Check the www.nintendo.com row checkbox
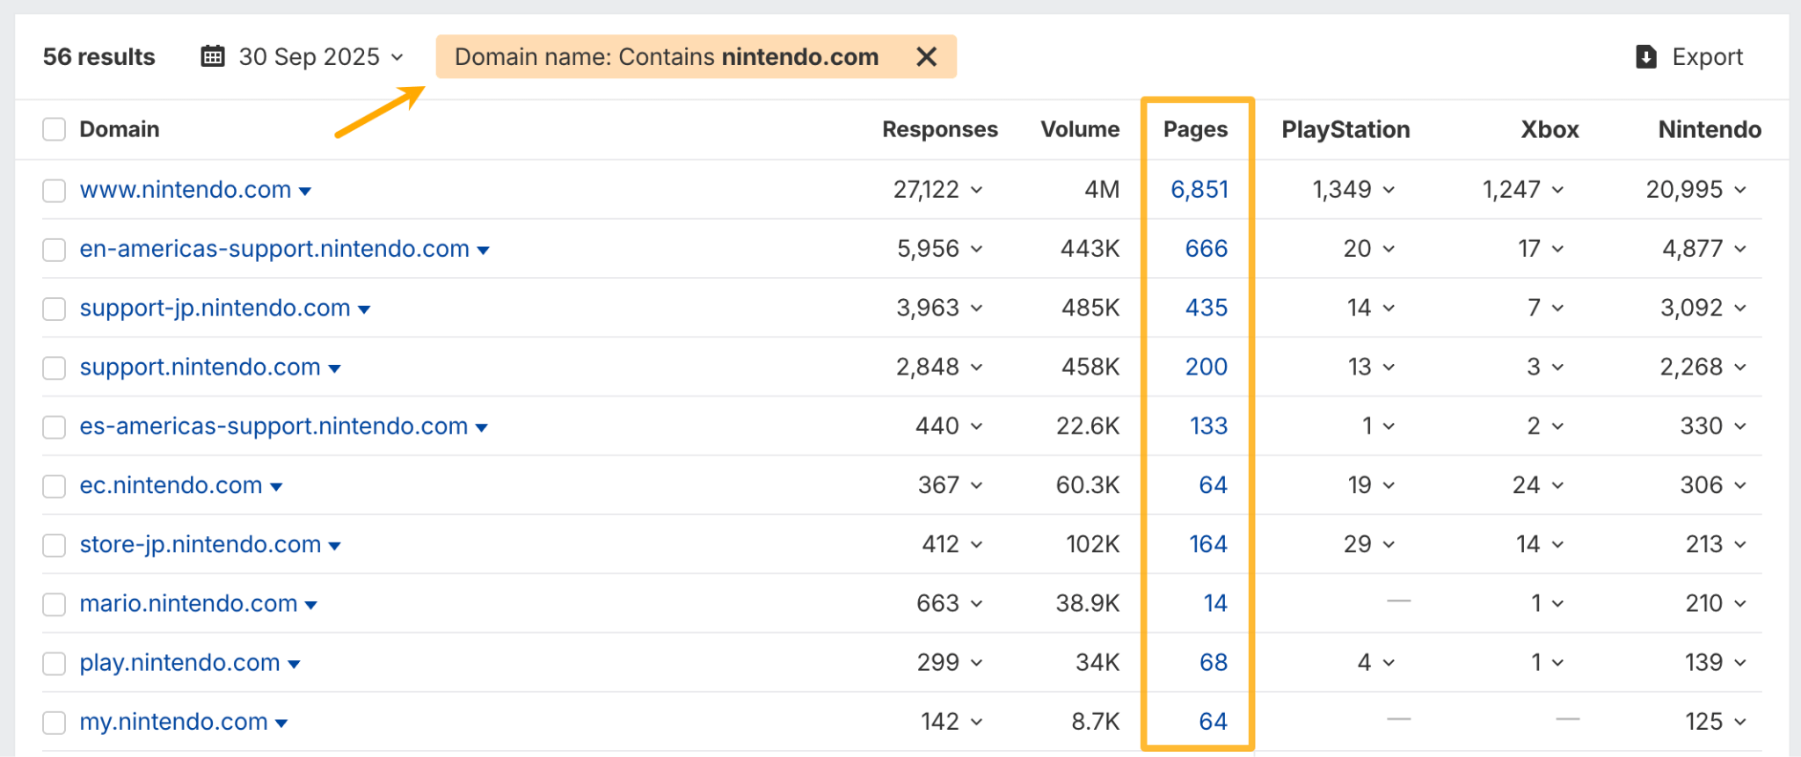This screenshot has width=1801, height=757. tap(55, 191)
